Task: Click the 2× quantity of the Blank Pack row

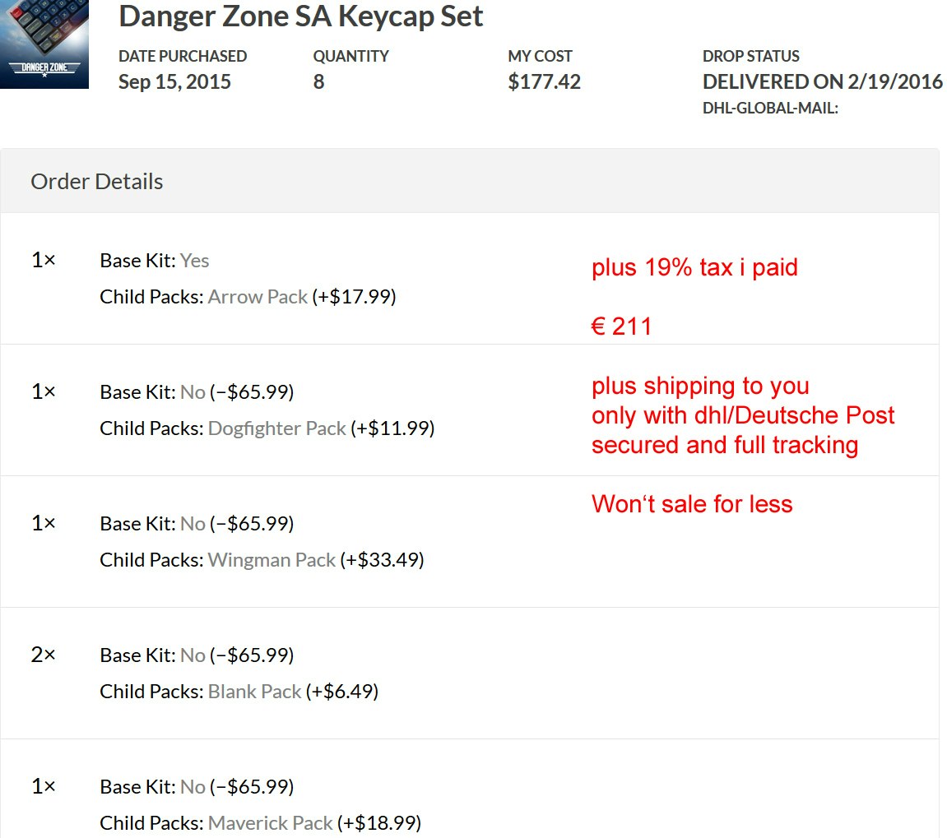Action: coord(43,655)
